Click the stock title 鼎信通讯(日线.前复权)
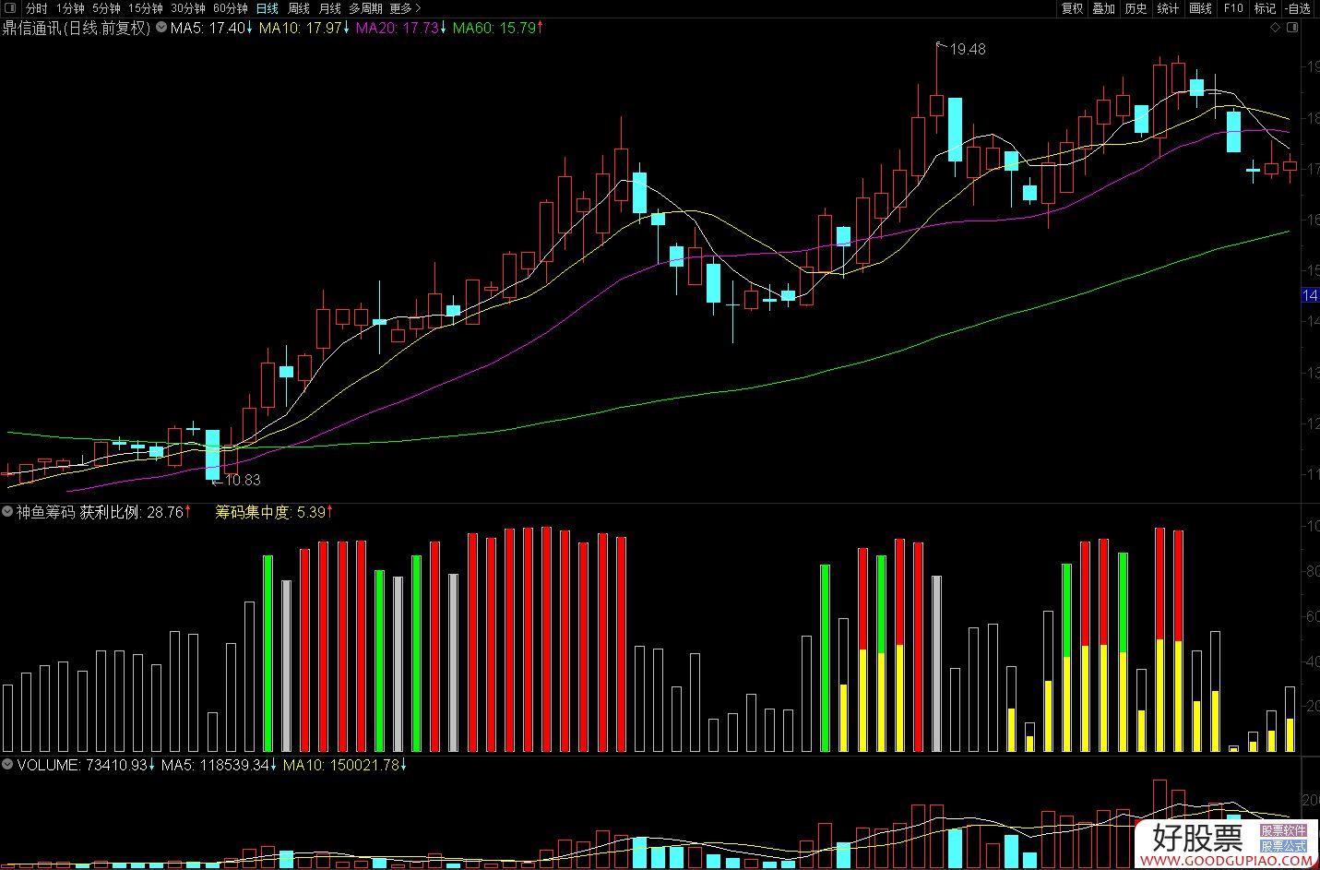This screenshot has width=1320, height=870. (x=76, y=28)
